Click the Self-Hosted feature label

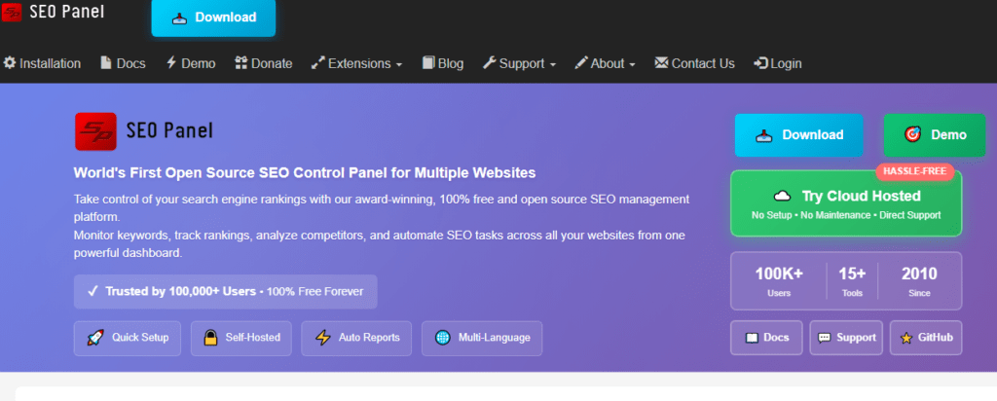tap(252, 338)
